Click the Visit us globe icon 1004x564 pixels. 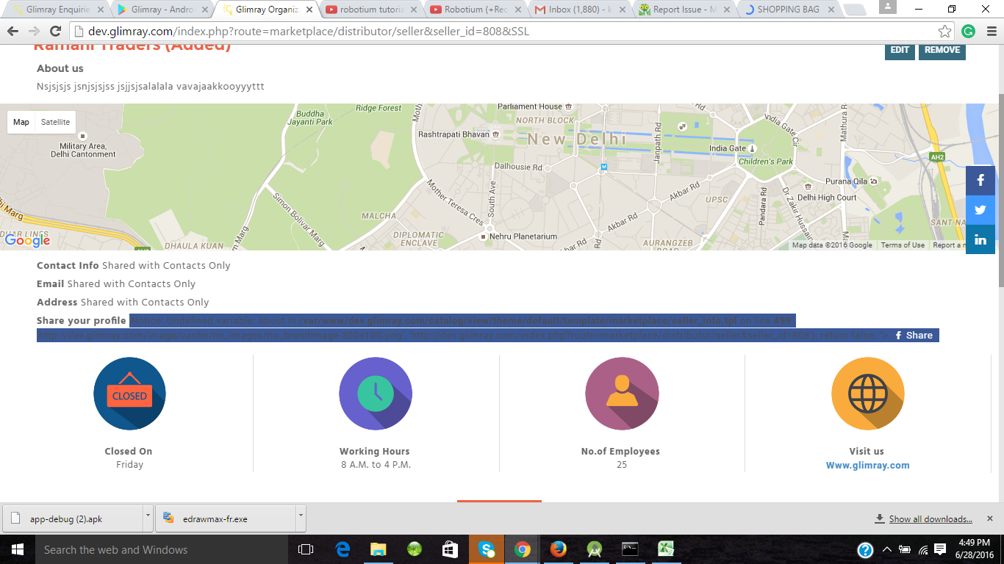click(x=867, y=393)
